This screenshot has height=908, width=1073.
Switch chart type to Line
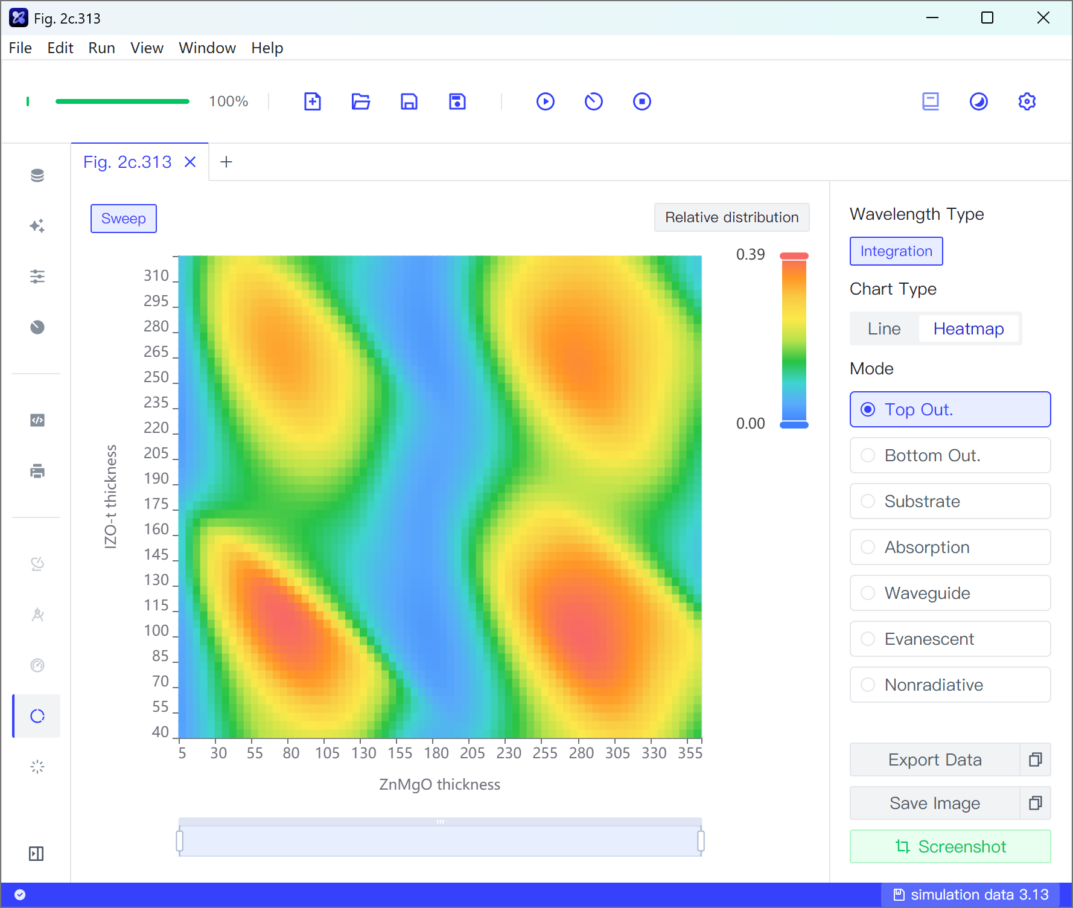pyautogui.click(x=884, y=328)
